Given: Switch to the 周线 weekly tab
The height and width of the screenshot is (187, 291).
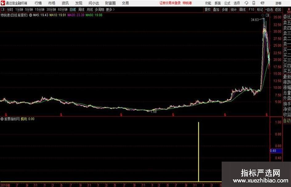Looking at the screenshot, I should click(x=81, y=10).
